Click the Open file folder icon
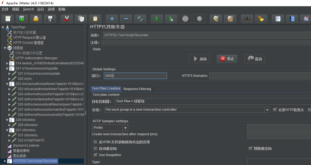This screenshot has width=311, height=165. pos(36,19)
